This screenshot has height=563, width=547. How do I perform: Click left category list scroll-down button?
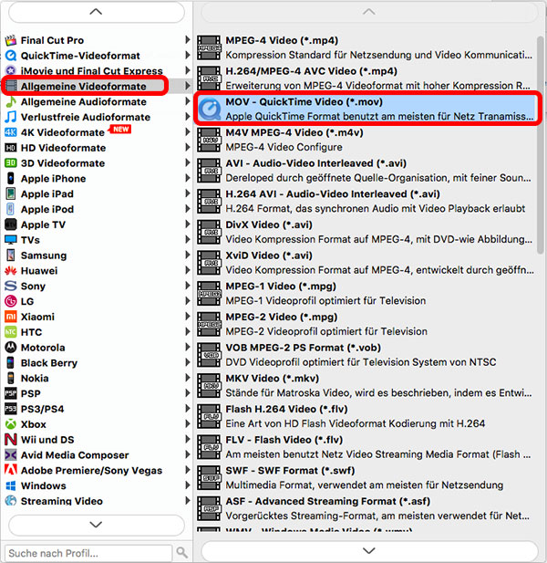(96, 525)
